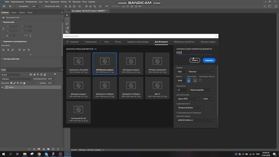This screenshot has width=279, height=157.
Task: Delete layer trash icon
Action: 58,149
